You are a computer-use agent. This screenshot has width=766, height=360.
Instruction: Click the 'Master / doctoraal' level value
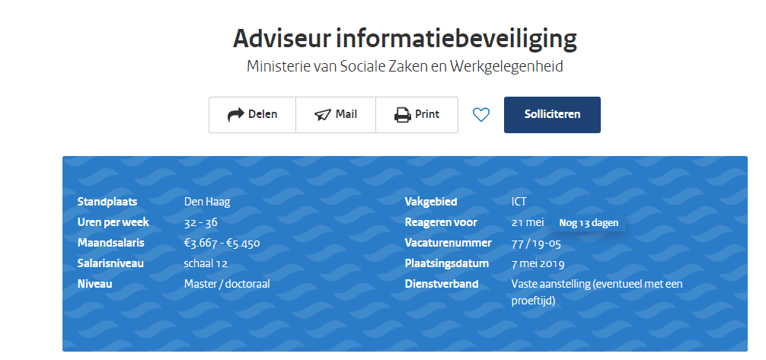[227, 284]
